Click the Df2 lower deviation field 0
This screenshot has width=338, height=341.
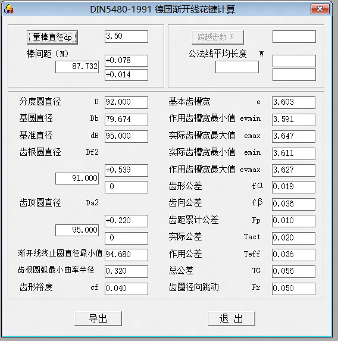(126, 187)
